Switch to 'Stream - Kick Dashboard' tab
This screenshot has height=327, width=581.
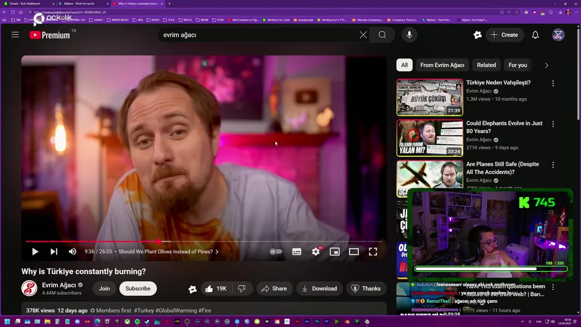29,4
